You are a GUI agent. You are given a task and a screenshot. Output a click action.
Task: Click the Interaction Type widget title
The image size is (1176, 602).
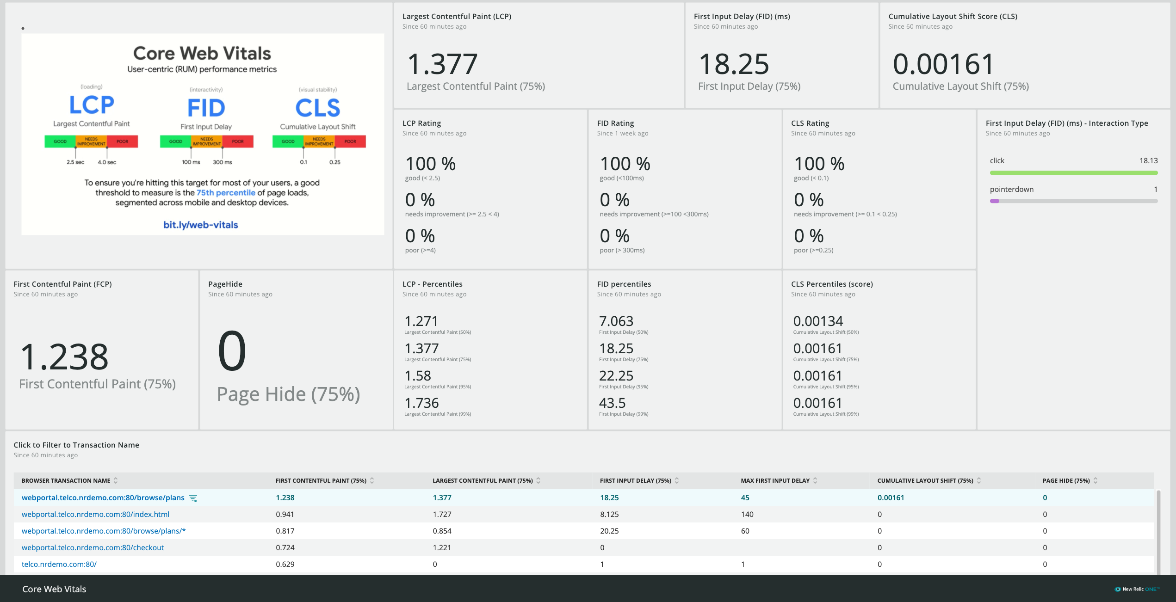pos(1067,123)
